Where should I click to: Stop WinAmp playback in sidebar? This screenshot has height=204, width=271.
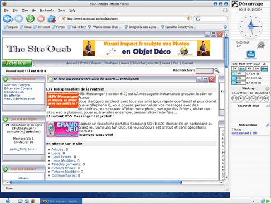pyautogui.click(x=241, y=98)
